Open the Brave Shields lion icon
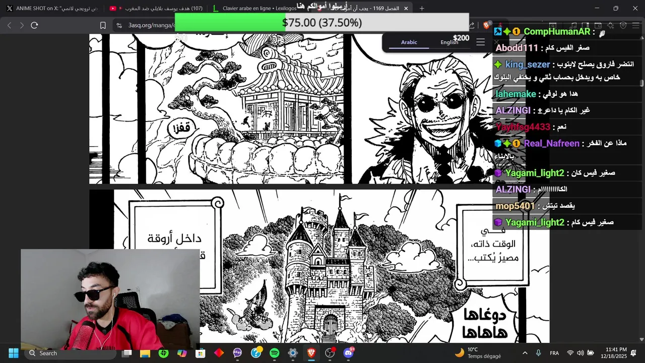Image resolution: width=645 pixels, height=363 pixels. pos(487,25)
